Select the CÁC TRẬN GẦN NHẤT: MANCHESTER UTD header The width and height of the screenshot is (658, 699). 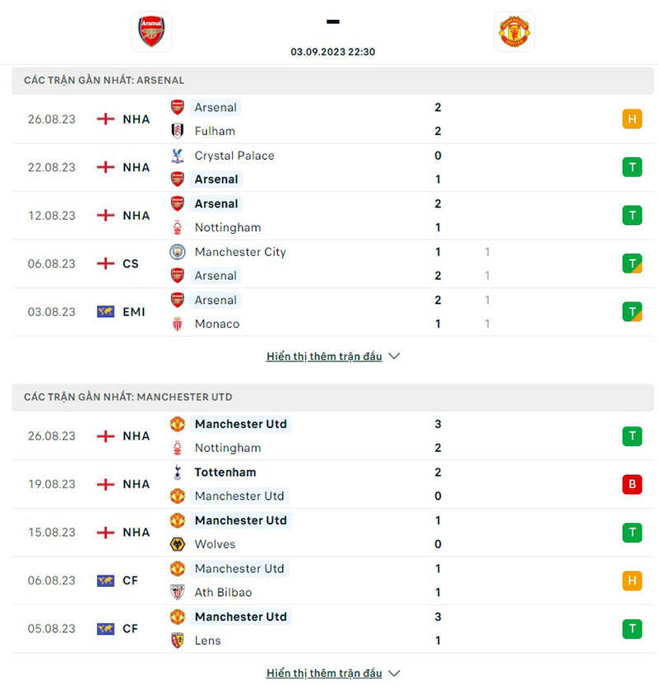[x=129, y=397]
